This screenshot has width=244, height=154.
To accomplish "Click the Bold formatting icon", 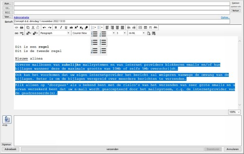I will pyautogui.click(x=56, y=28).
